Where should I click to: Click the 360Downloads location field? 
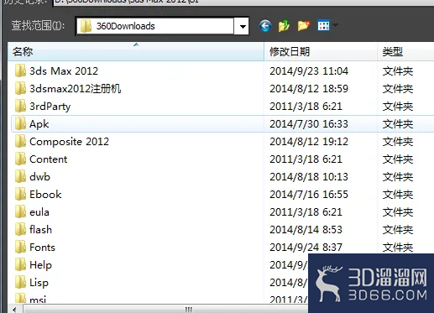pyautogui.click(x=155, y=26)
